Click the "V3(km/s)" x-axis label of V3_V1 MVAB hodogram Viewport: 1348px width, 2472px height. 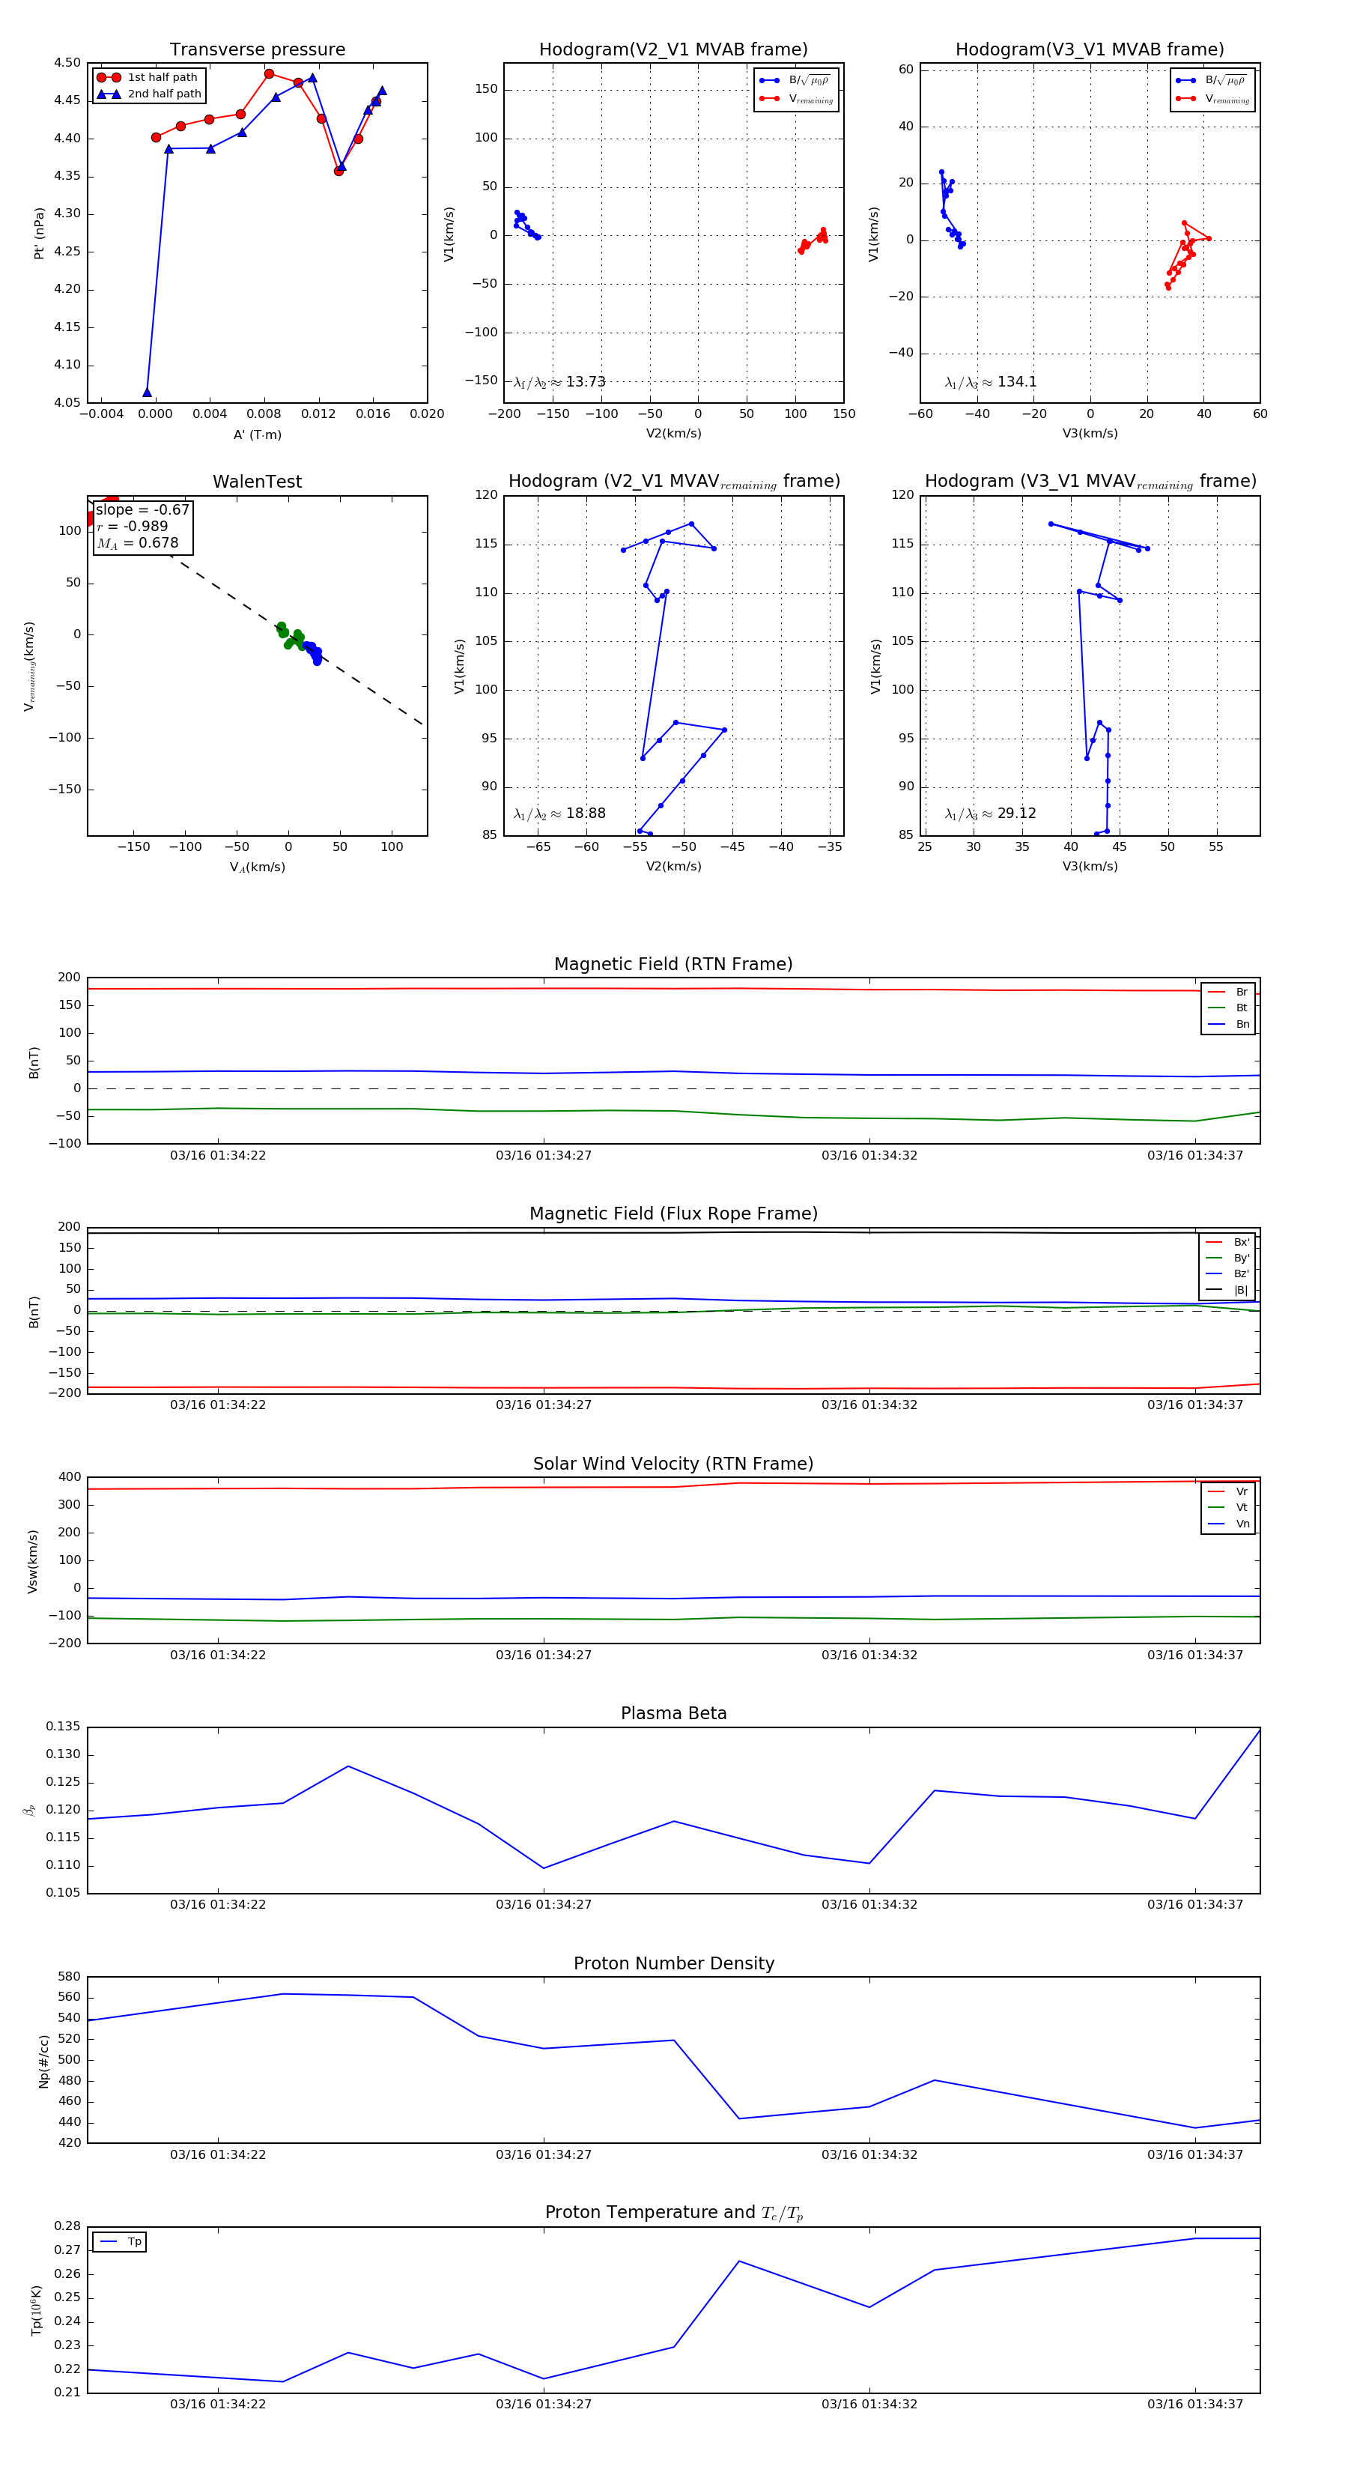pyautogui.click(x=1090, y=434)
